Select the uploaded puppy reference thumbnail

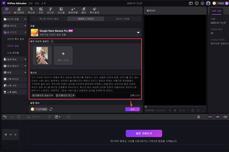pyautogui.click(x=42, y=55)
